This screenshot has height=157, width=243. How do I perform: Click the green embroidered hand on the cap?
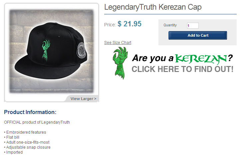(46, 50)
